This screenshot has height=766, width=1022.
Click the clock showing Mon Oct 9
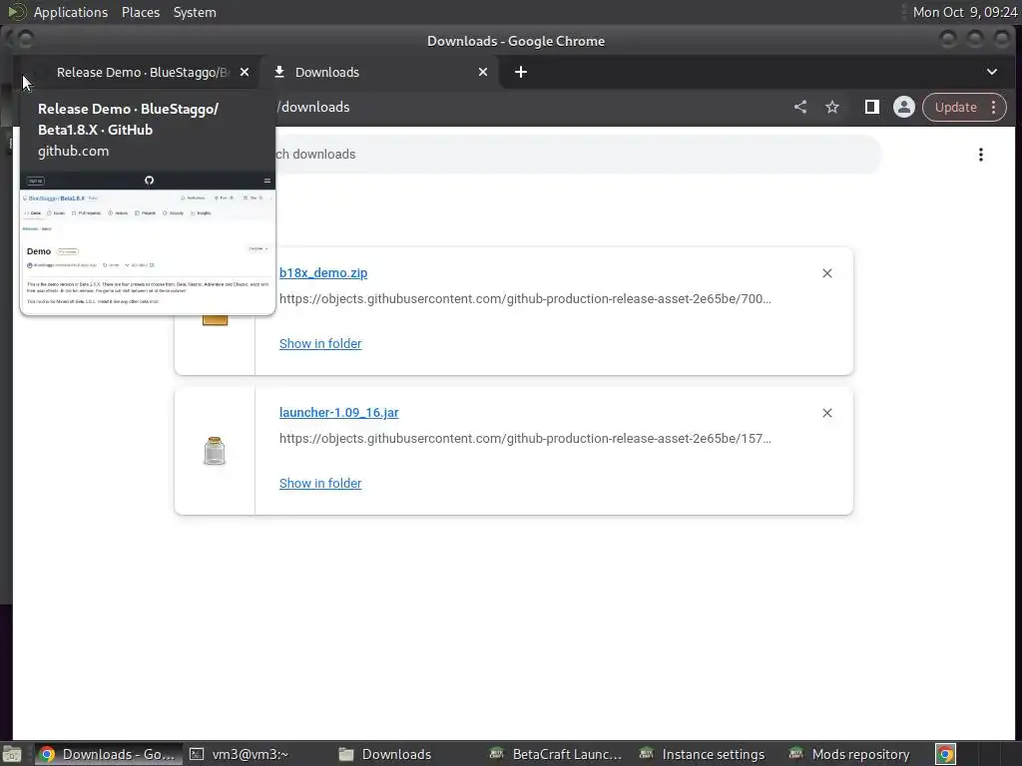[965, 12]
